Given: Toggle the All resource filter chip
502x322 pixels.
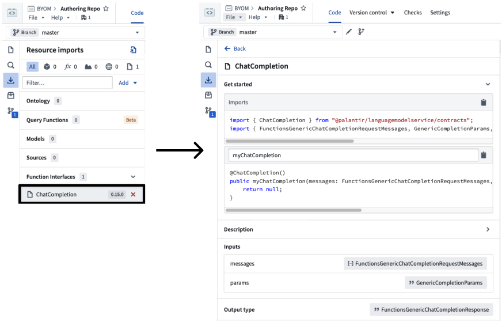Looking at the screenshot, I should [32, 67].
